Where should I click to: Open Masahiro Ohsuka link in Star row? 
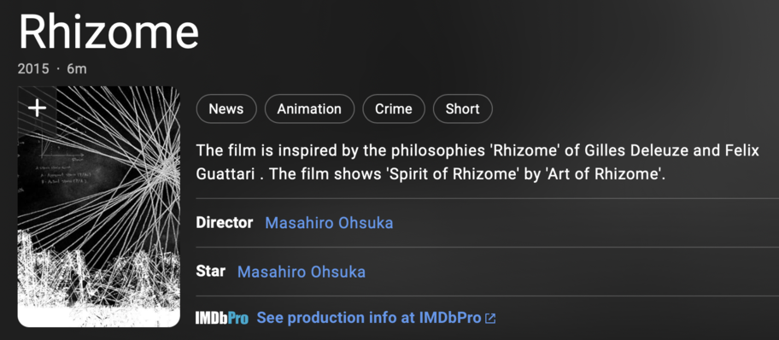(301, 272)
